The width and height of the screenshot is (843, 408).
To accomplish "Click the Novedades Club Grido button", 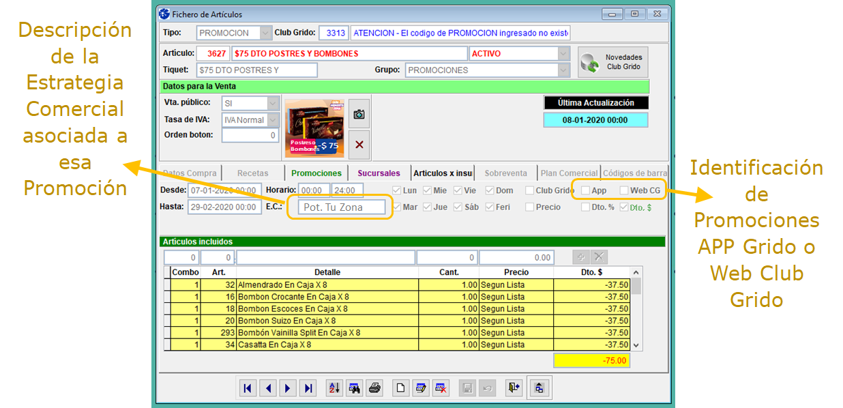I will point(612,62).
